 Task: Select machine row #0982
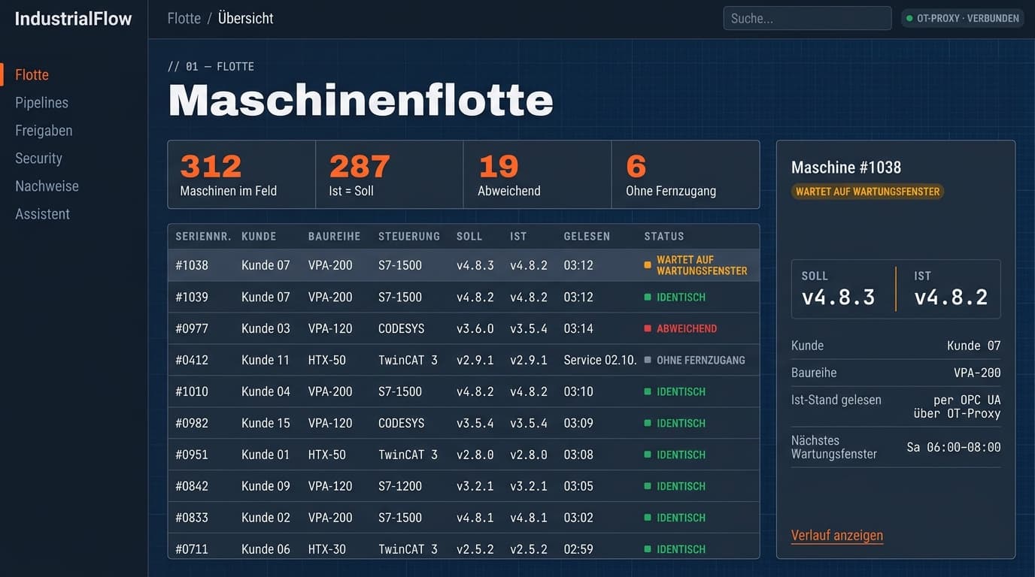coord(463,423)
